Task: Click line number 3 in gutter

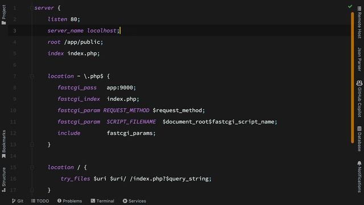Action: tap(15, 31)
